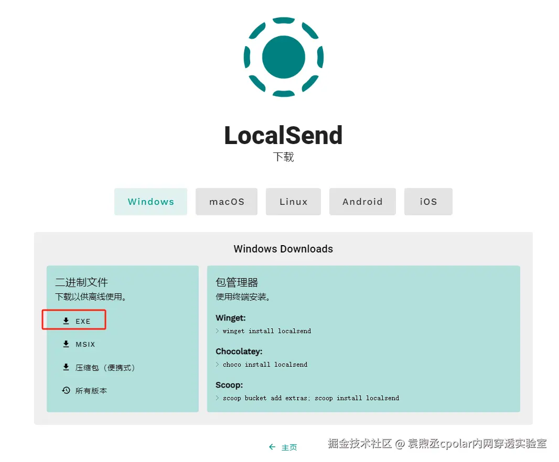The width and height of the screenshot is (559, 462).
Task: Click the LocalSend logo
Action: point(283,57)
